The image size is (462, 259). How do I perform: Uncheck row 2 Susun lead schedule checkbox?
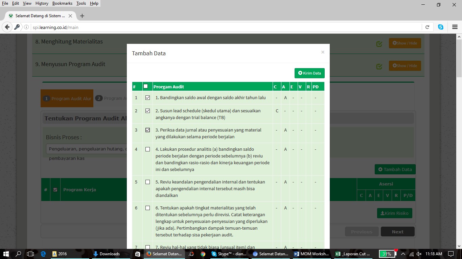(x=147, y=111)
